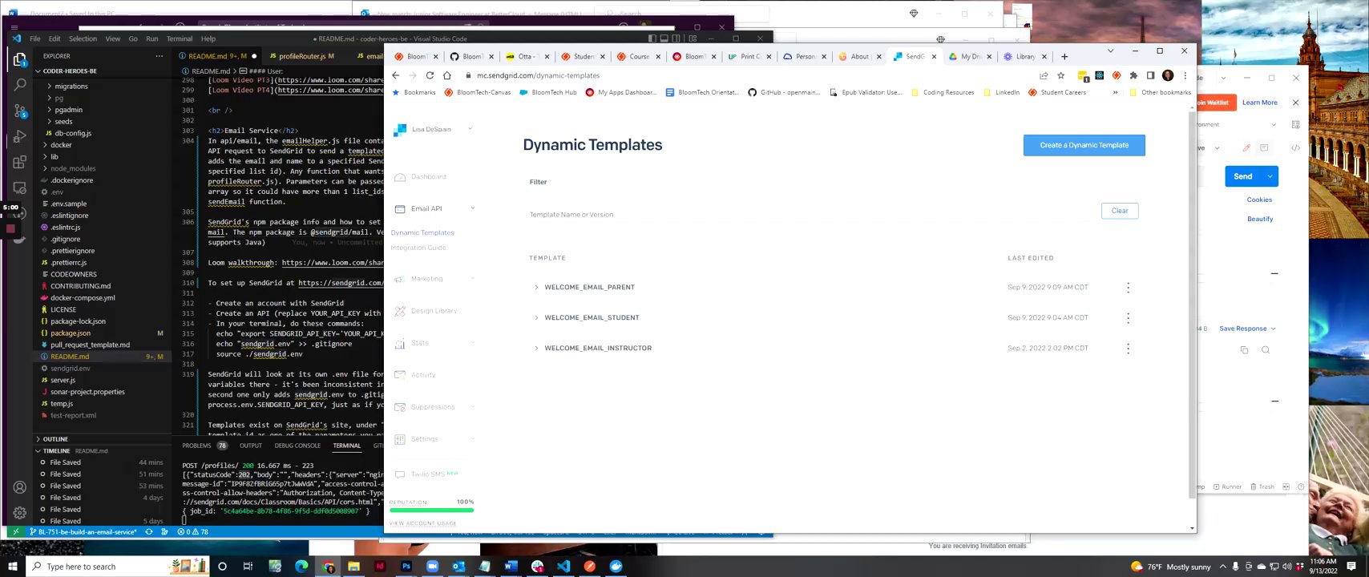This screenshot has height=577, width=1369.
Task: Click the synchronize changes icon in status bar
Action: click(x=148, y=531)
